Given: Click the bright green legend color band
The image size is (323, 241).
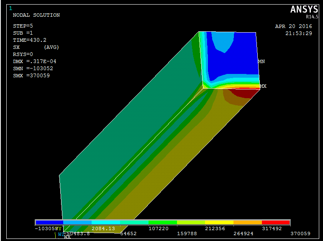Looking at the screenshot, I should tap(163, 222).
